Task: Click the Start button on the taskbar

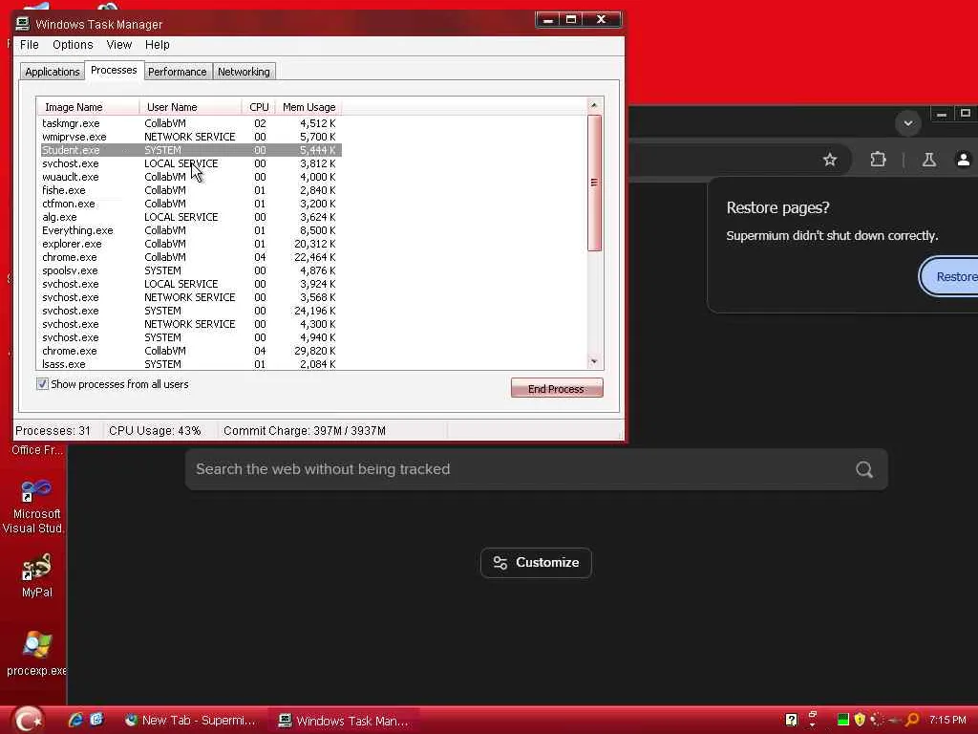Action: click(x=28, y=720)
